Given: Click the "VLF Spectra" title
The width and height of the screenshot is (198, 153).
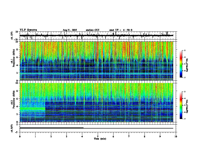Looking at the screenshot, I should 28,30.
